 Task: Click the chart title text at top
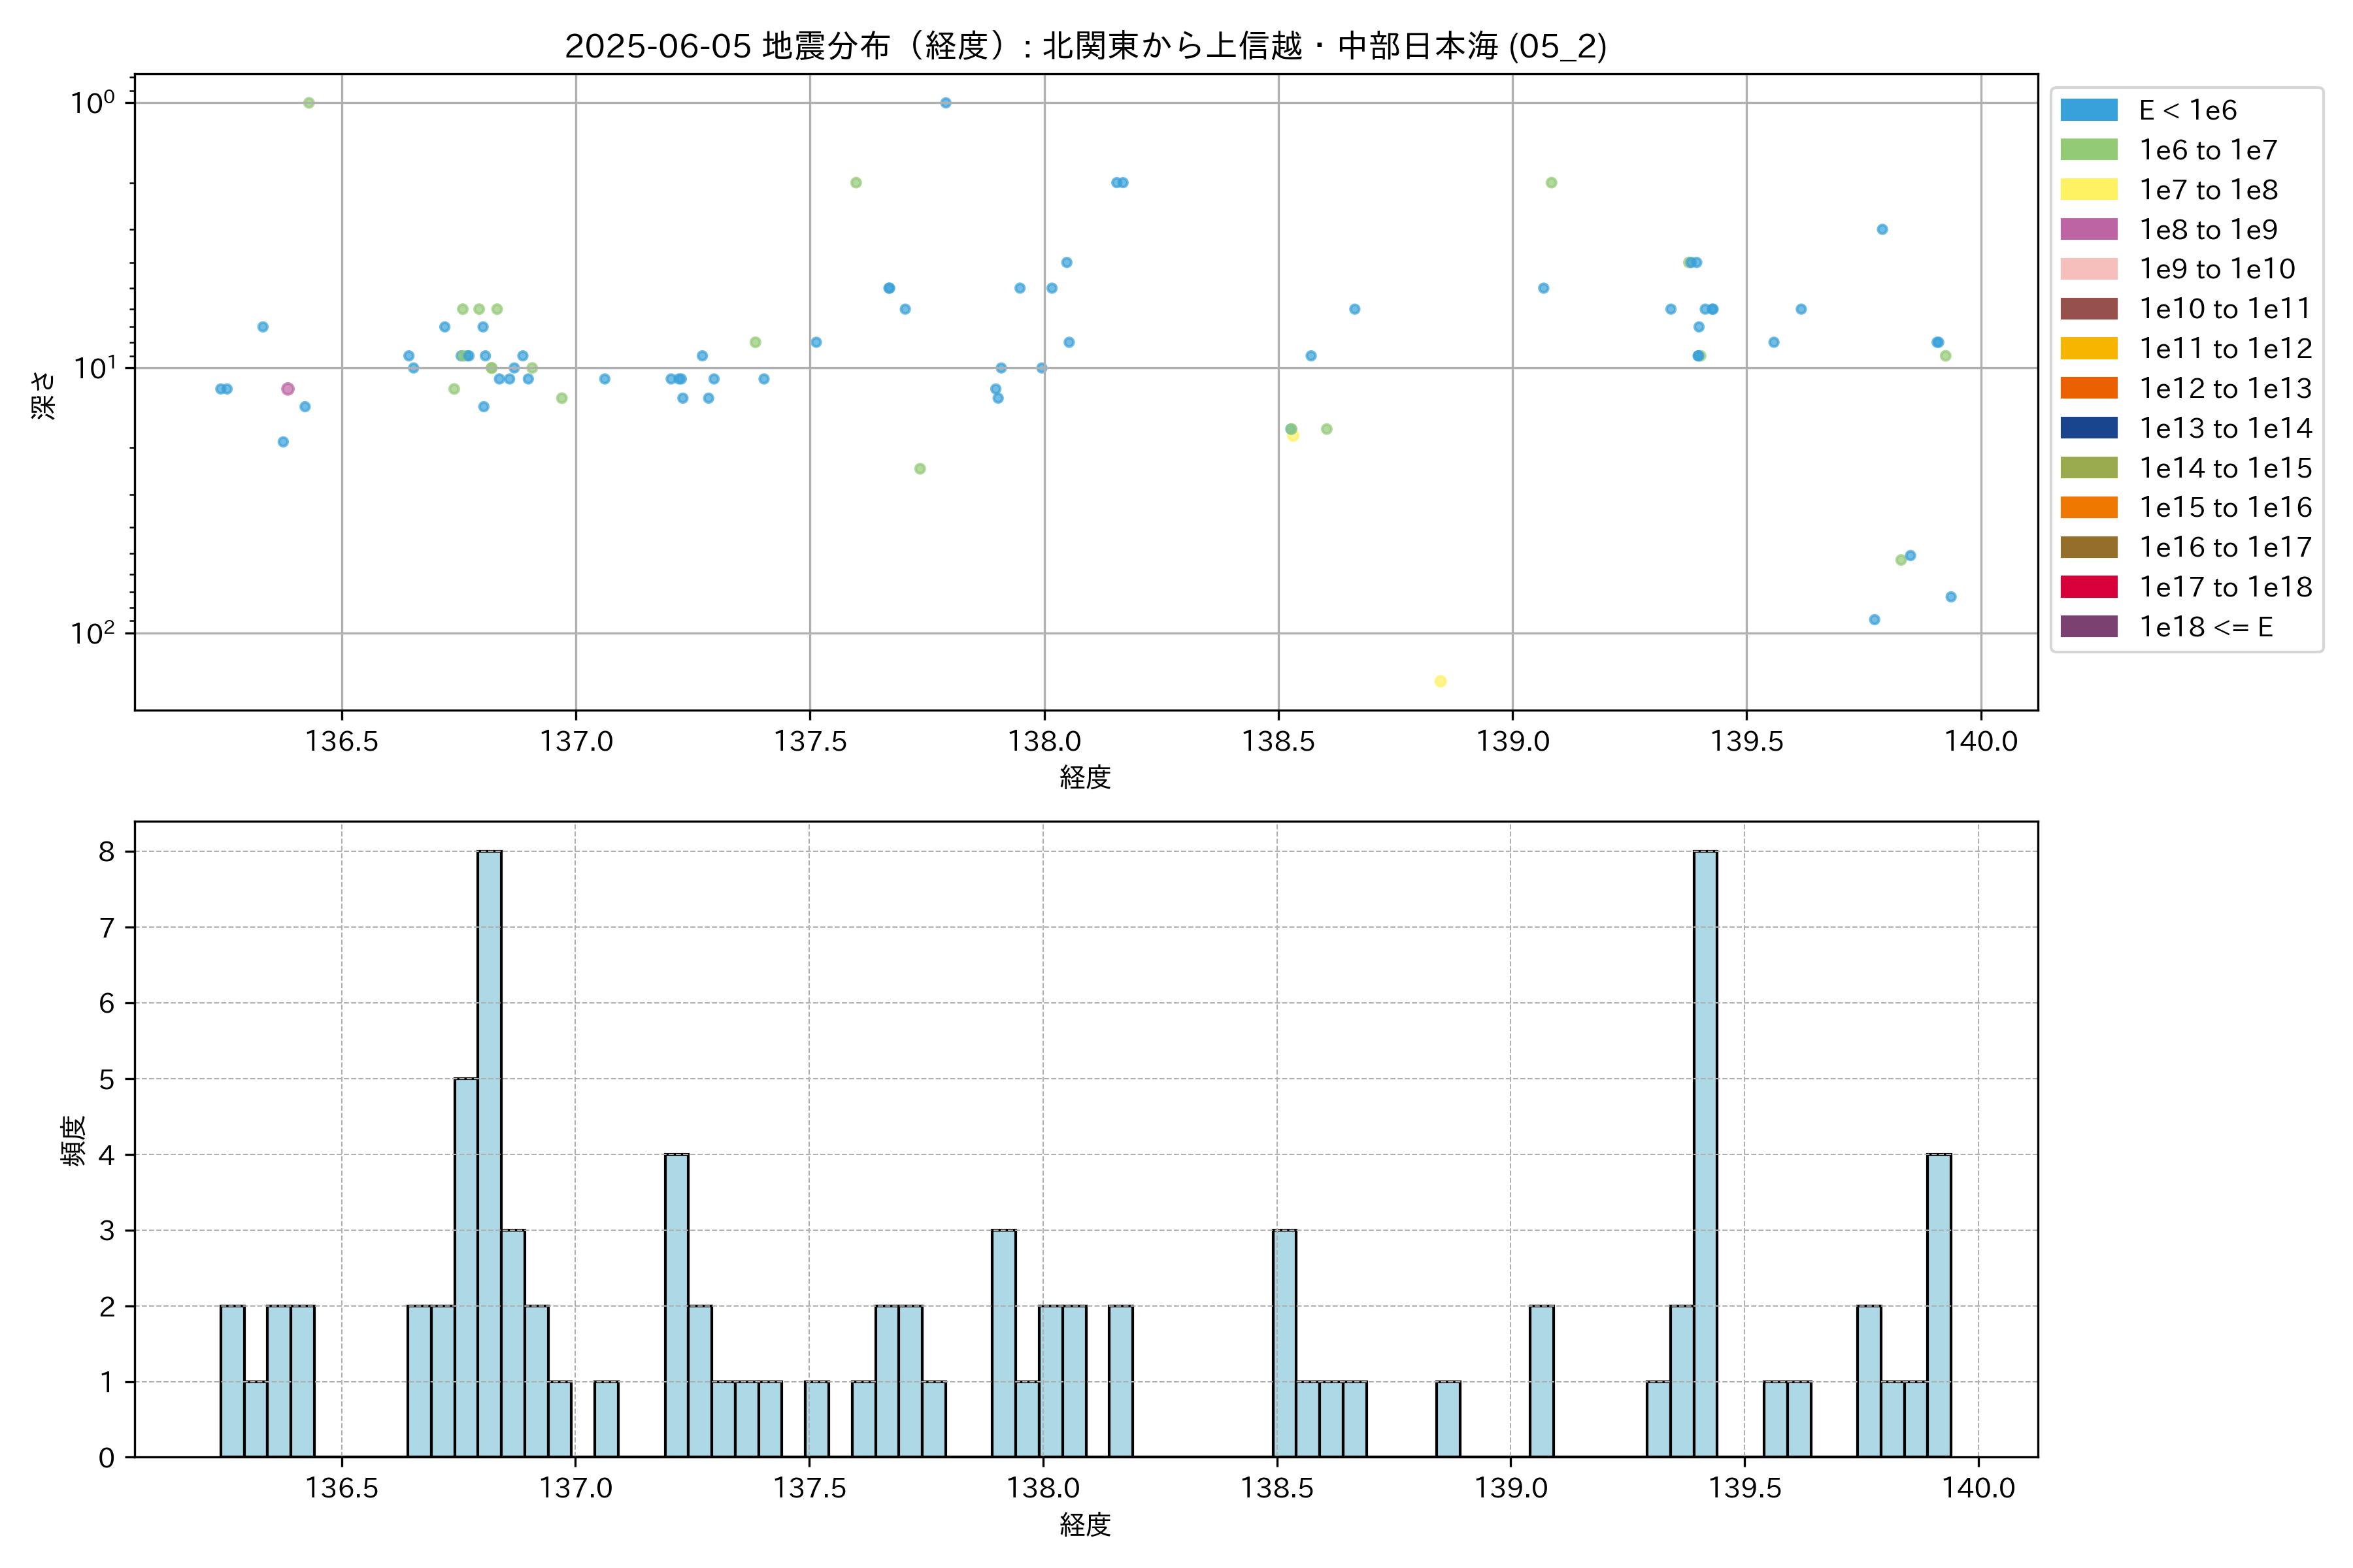[1086, 46]
